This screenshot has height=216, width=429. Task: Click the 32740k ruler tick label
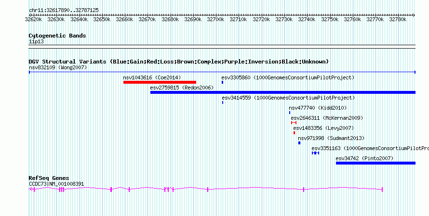(307, 19)
